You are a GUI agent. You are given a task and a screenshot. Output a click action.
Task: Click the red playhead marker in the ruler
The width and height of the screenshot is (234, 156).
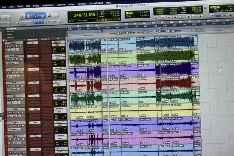pos(166,23)
